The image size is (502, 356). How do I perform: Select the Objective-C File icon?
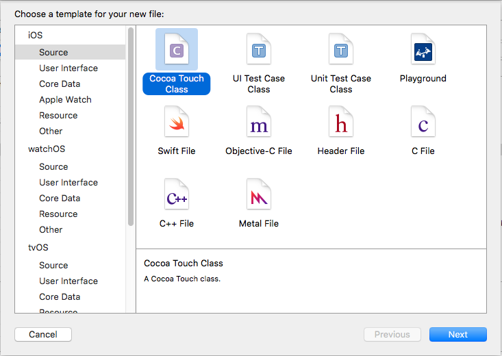coord(259,123)
